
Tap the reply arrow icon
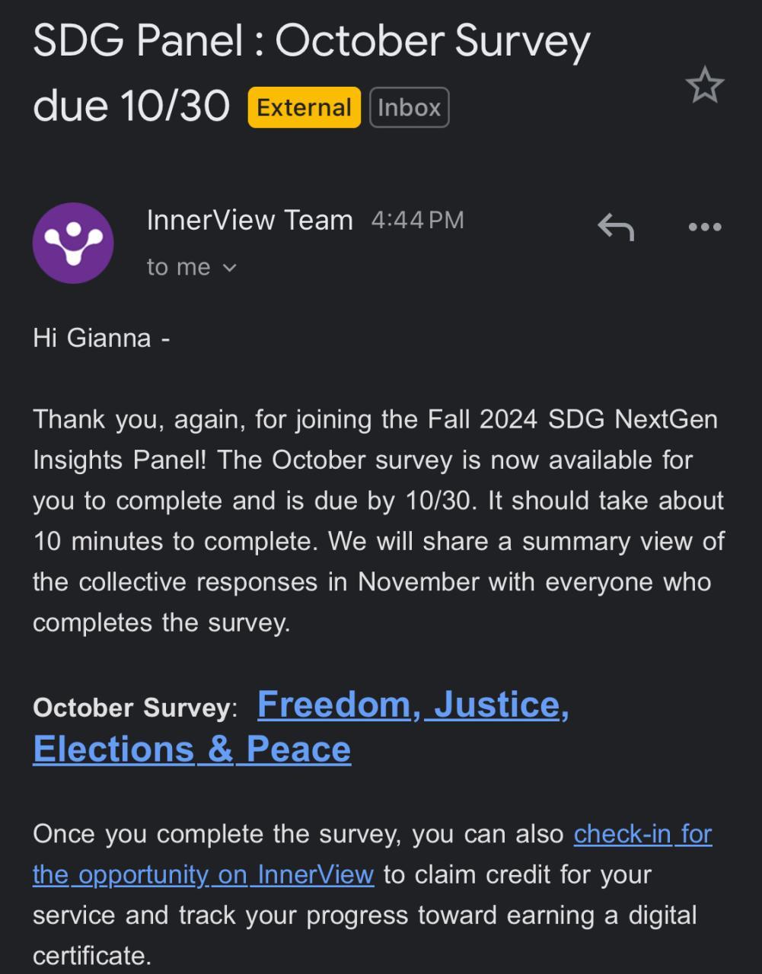[x=615, y=226]
